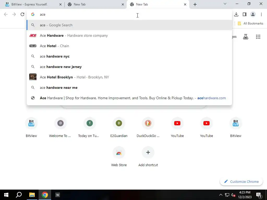Select the active New Tab
Image resolution: width=267 pixels, height=200 pixels.
158,4
